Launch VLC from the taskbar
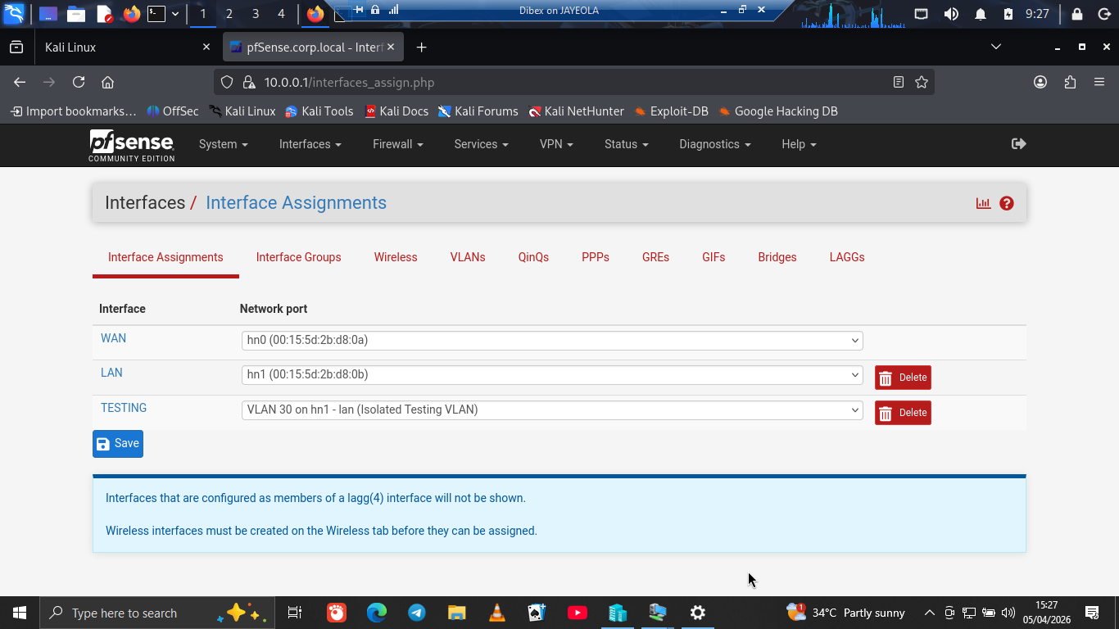Viewport: 1119px width, 629px height. [x=496, y=613]
